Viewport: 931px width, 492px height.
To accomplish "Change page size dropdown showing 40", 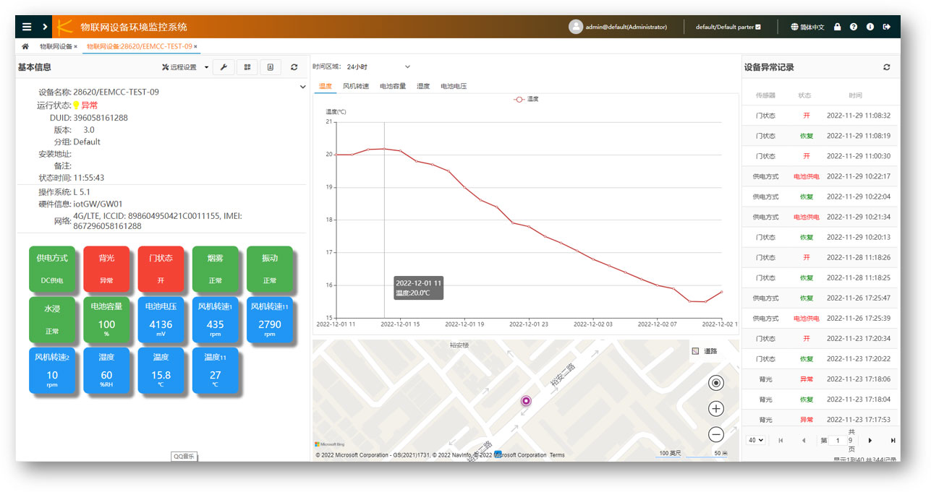I will (x=756, y=440).
